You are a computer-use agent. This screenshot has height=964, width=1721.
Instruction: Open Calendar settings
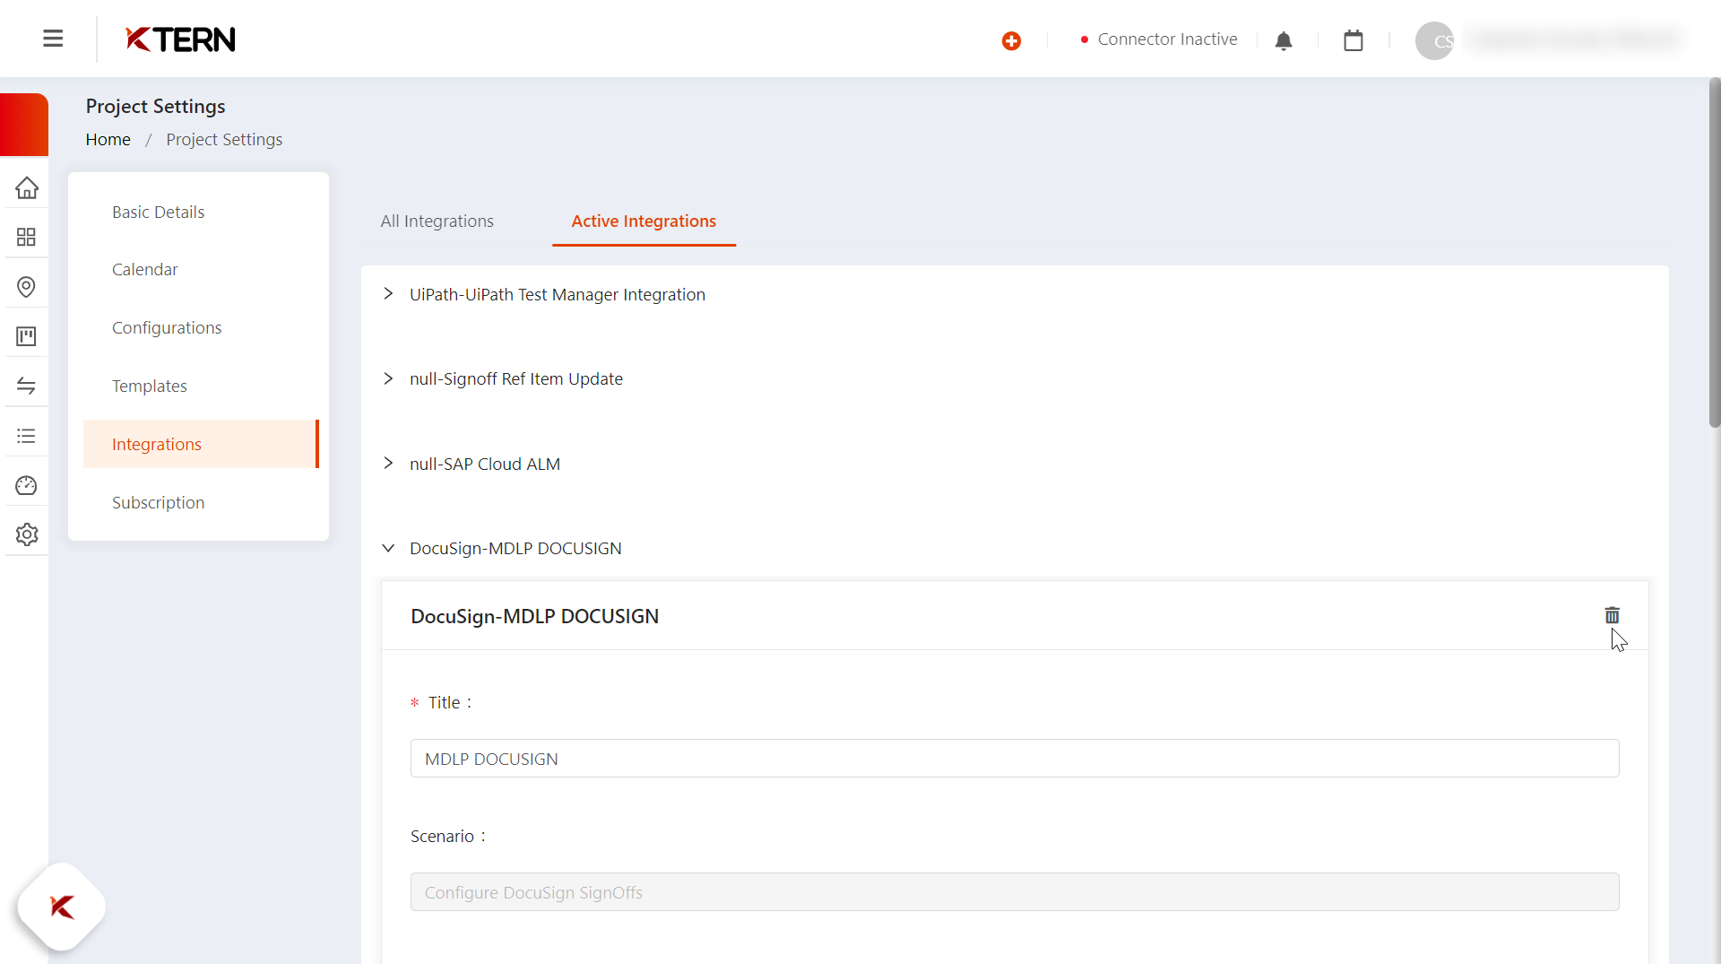tap(144, 269)
